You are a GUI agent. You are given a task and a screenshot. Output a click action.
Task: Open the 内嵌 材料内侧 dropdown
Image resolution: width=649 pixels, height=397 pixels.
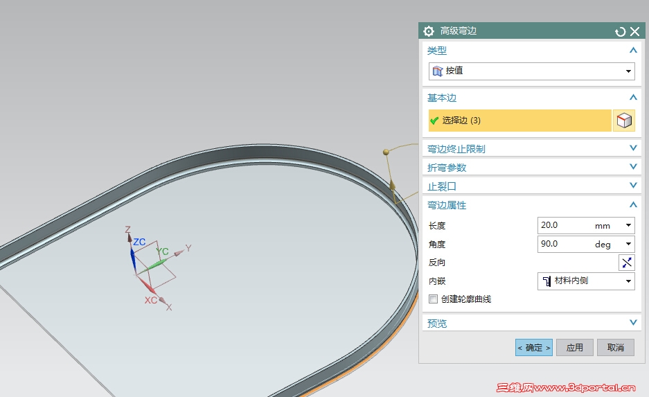click(586, 281)
